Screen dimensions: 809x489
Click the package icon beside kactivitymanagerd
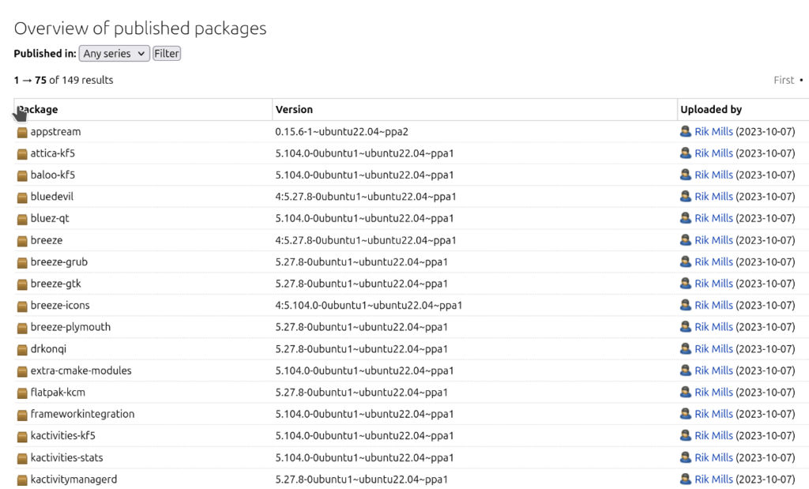point(22,480)
